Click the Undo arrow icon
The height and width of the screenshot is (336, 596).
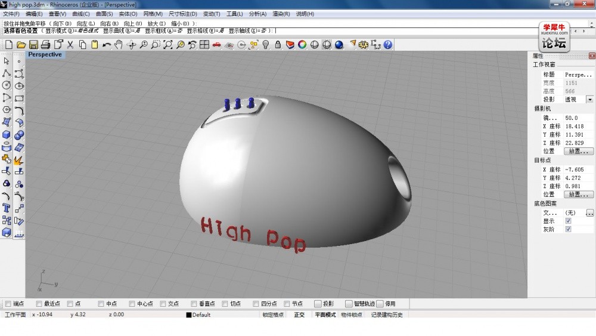pyautogui.click(x=107, y=45)
